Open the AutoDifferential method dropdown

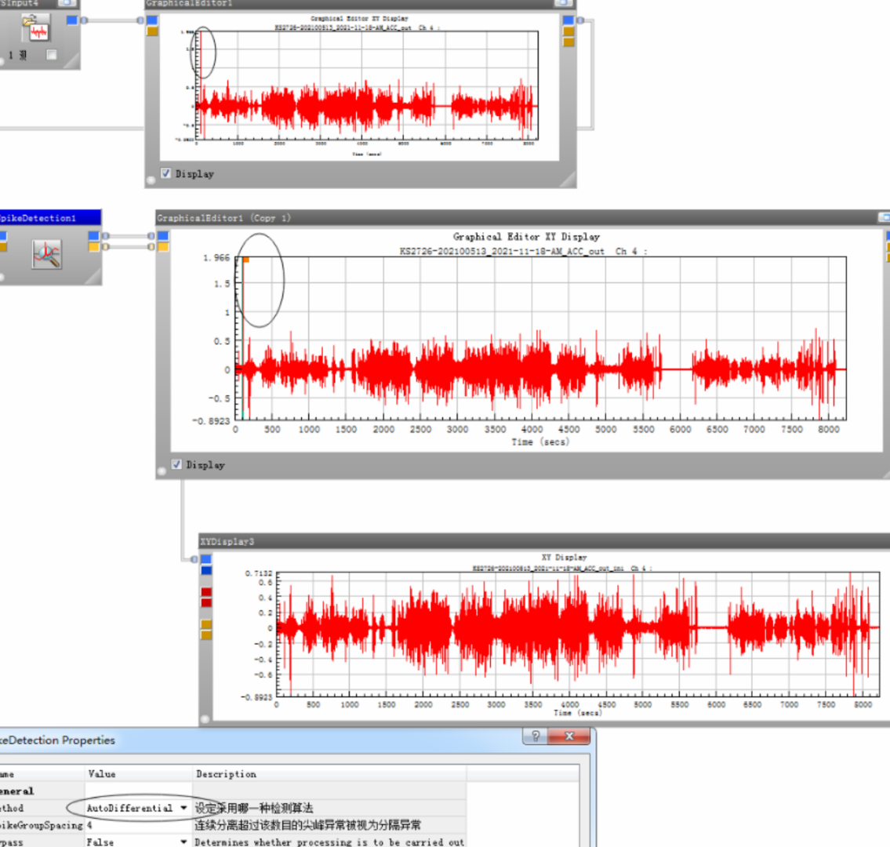pos(183,808)
